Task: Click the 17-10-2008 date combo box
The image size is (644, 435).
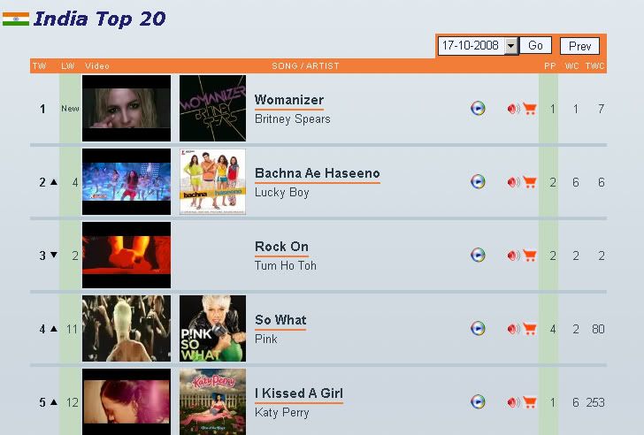Action: point(478,46)
